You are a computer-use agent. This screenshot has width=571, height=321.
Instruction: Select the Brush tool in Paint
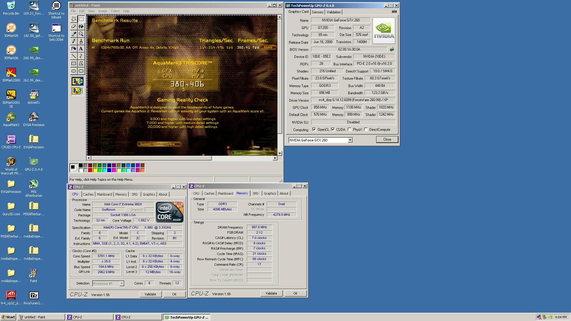(81, 41)
